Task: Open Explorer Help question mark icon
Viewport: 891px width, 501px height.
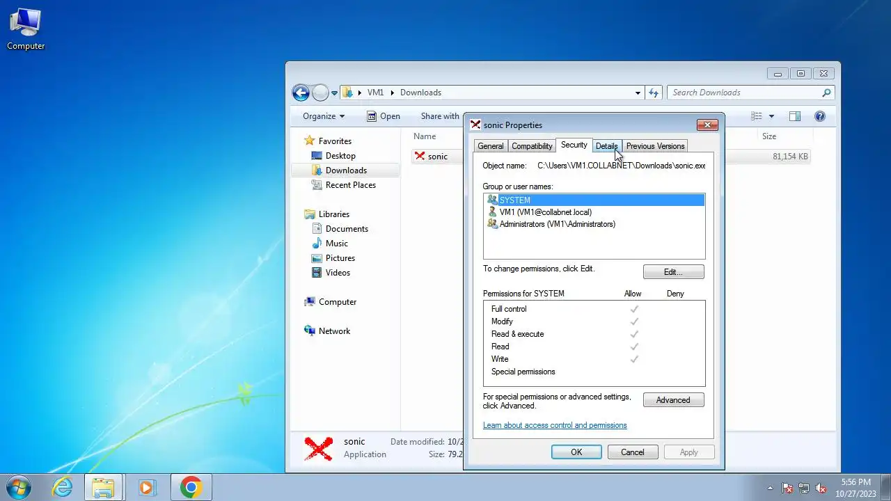Action: click(x=820, y=116)
